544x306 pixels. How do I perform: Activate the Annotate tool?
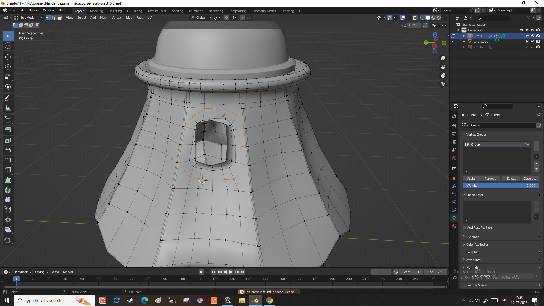8,98
